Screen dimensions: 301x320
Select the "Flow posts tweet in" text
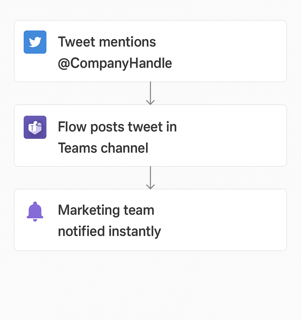click(117, 127)
